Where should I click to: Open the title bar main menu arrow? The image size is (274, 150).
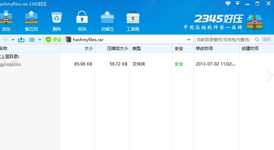tap(238, 4)
